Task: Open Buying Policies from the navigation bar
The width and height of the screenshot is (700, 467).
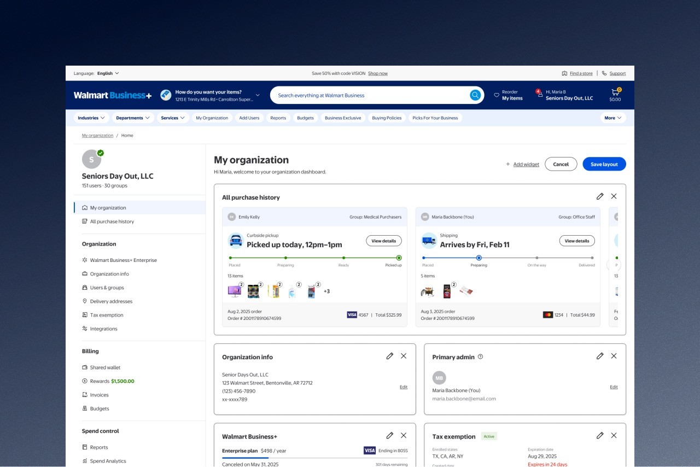Action: (x=387, y=118)
